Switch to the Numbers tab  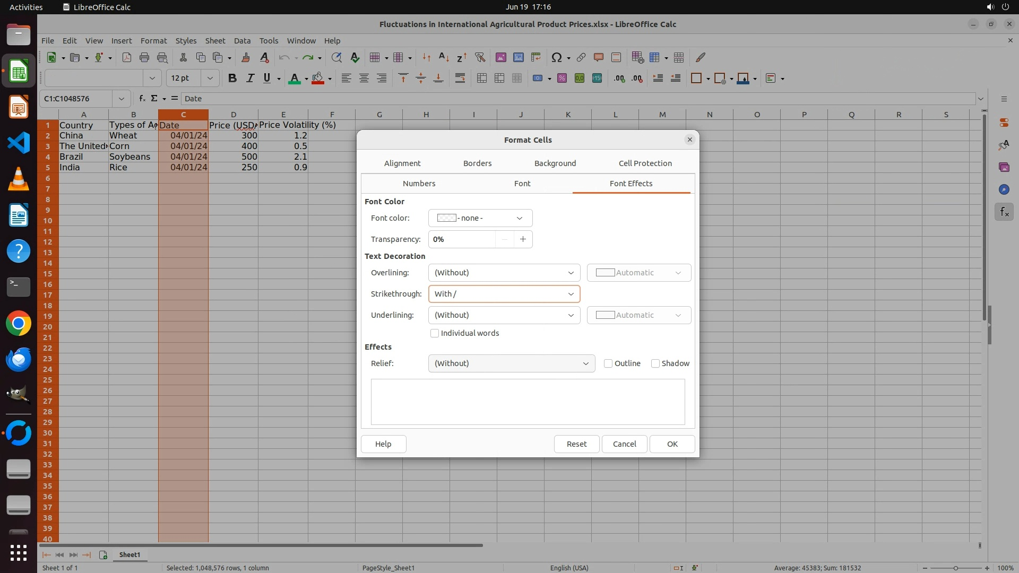click(419, 184)
